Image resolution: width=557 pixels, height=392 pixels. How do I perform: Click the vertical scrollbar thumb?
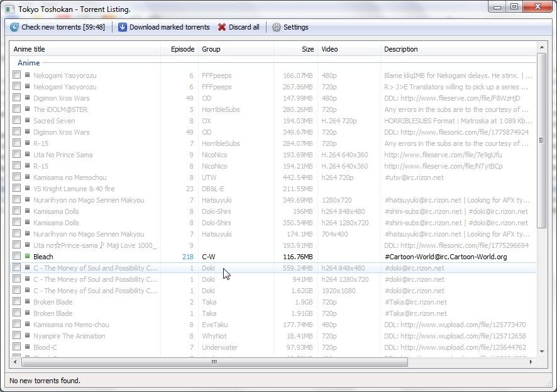[x=542, y=140]
